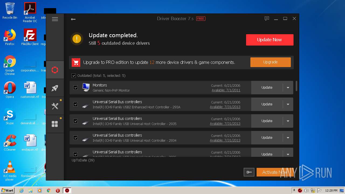Click the Activate Now button
The width and height of the screenshot is (345, 194).
point(275,172)
